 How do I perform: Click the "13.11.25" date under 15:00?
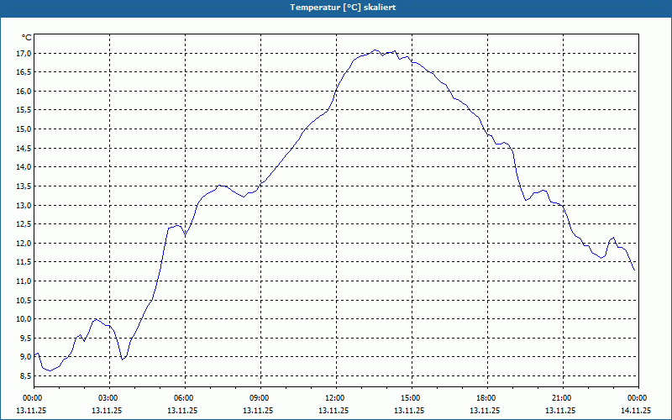click(x=409, y=410)
